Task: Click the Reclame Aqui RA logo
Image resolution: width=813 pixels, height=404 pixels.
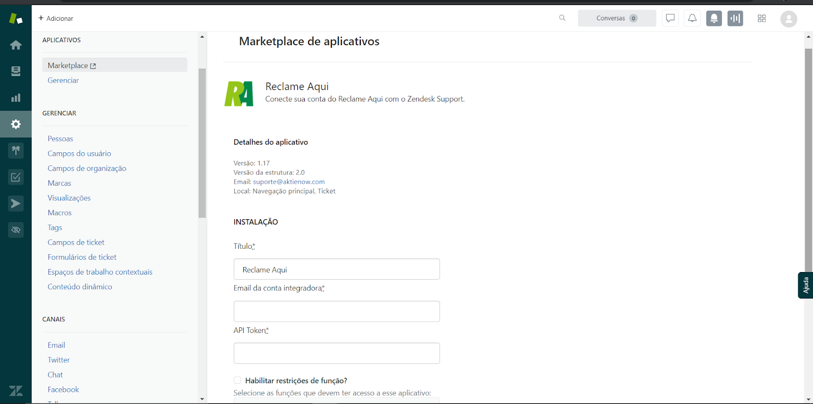Action: [239, 93]
